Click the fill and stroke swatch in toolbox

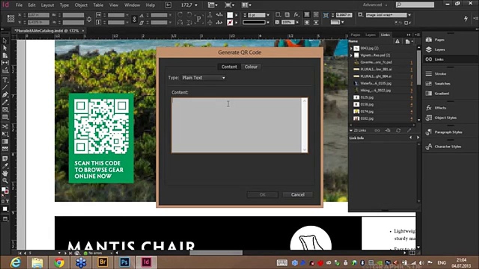[5, 191]
